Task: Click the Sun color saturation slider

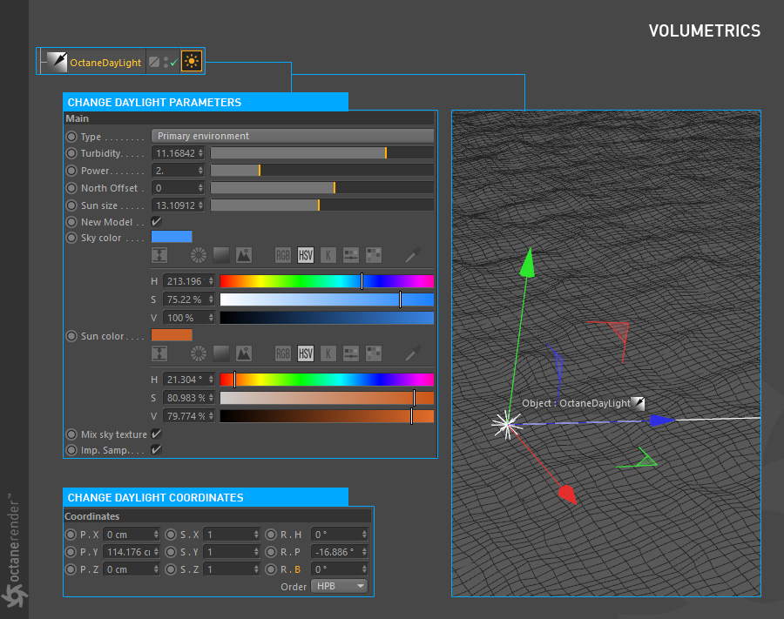Action: [327, 398]
